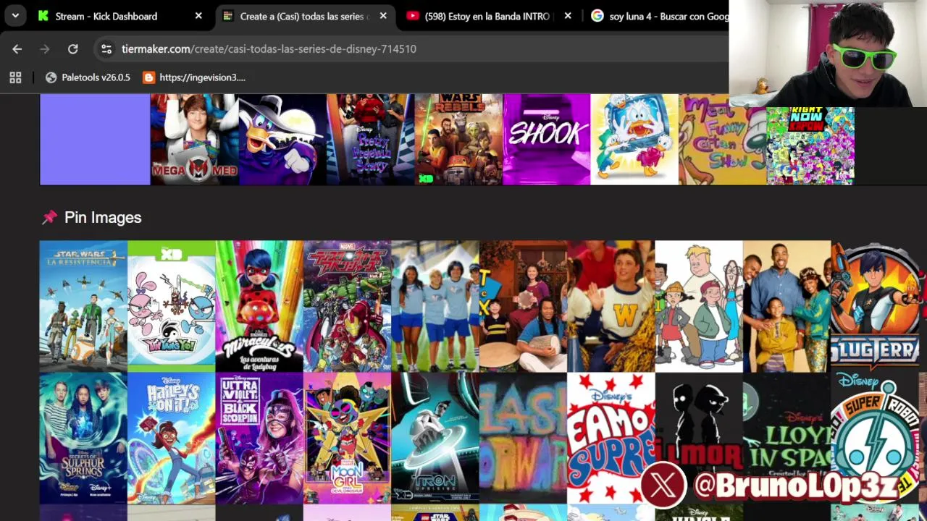Select the Pretty Freekin Scary image
Image resolution: width=927 pixels, height=521 pixels.
[x=371, y=140]
